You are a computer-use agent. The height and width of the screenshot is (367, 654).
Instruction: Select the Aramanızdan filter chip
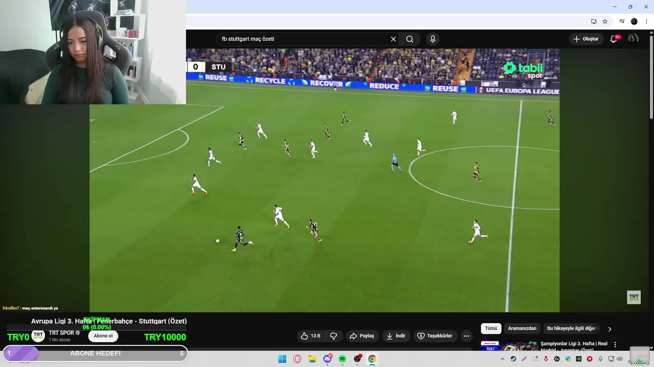522,329
